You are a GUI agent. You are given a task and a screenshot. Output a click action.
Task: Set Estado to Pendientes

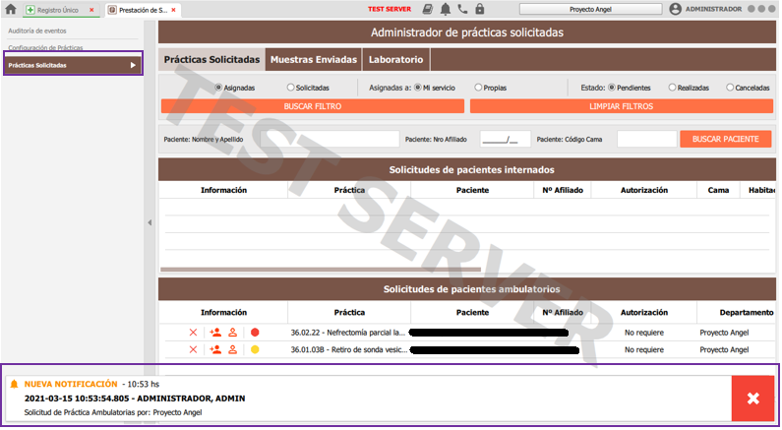click(612, 88)
